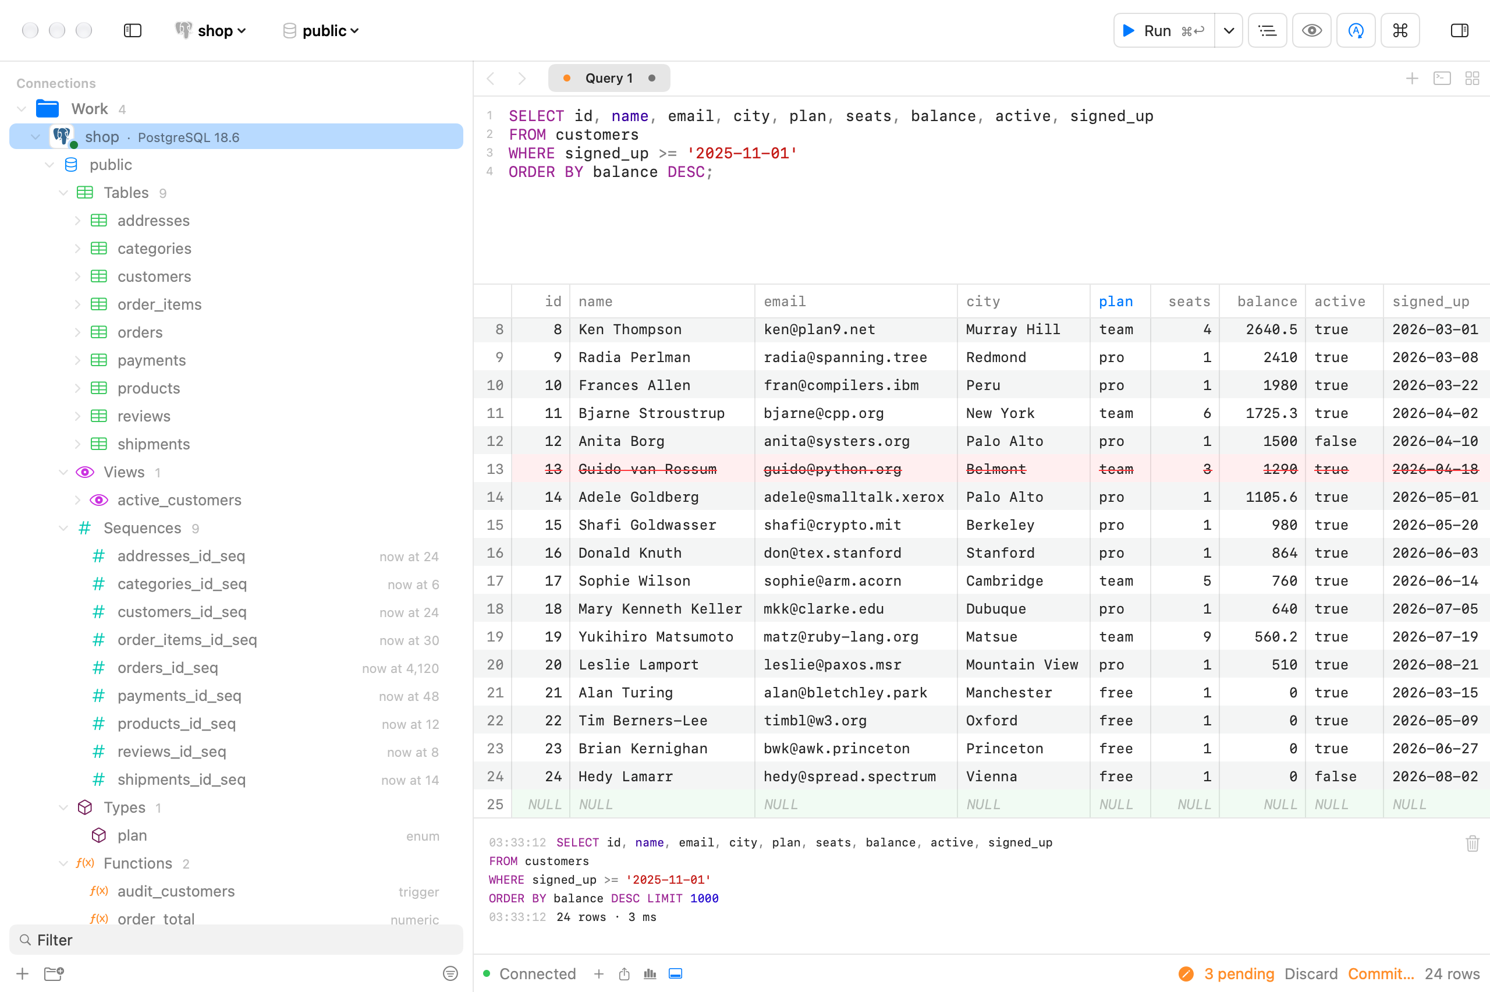Toggle the eye preview button in toolbar

click(1312, 30)
